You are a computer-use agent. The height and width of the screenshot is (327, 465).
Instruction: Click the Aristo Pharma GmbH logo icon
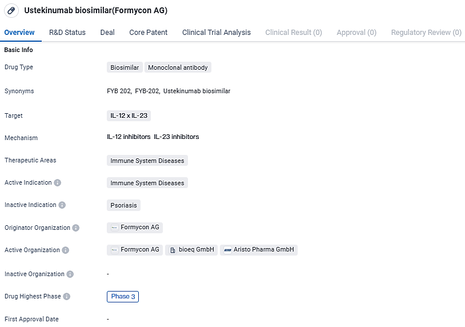[x=227, y=250]
